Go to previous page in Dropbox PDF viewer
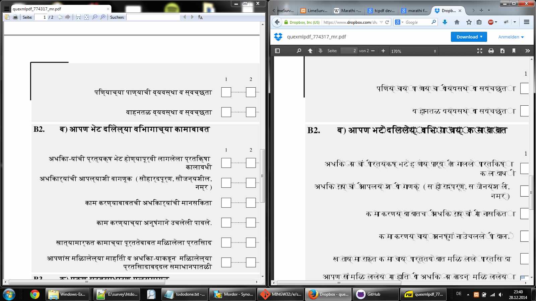The image size is (536, 301). coord(310,51)
